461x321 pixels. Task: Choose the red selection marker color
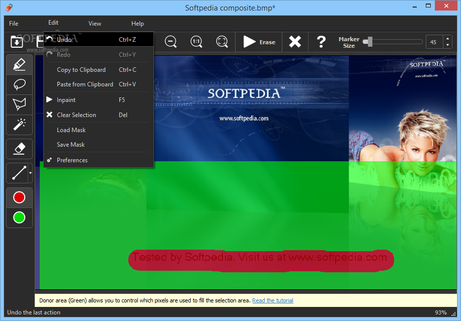click(19, 197)
